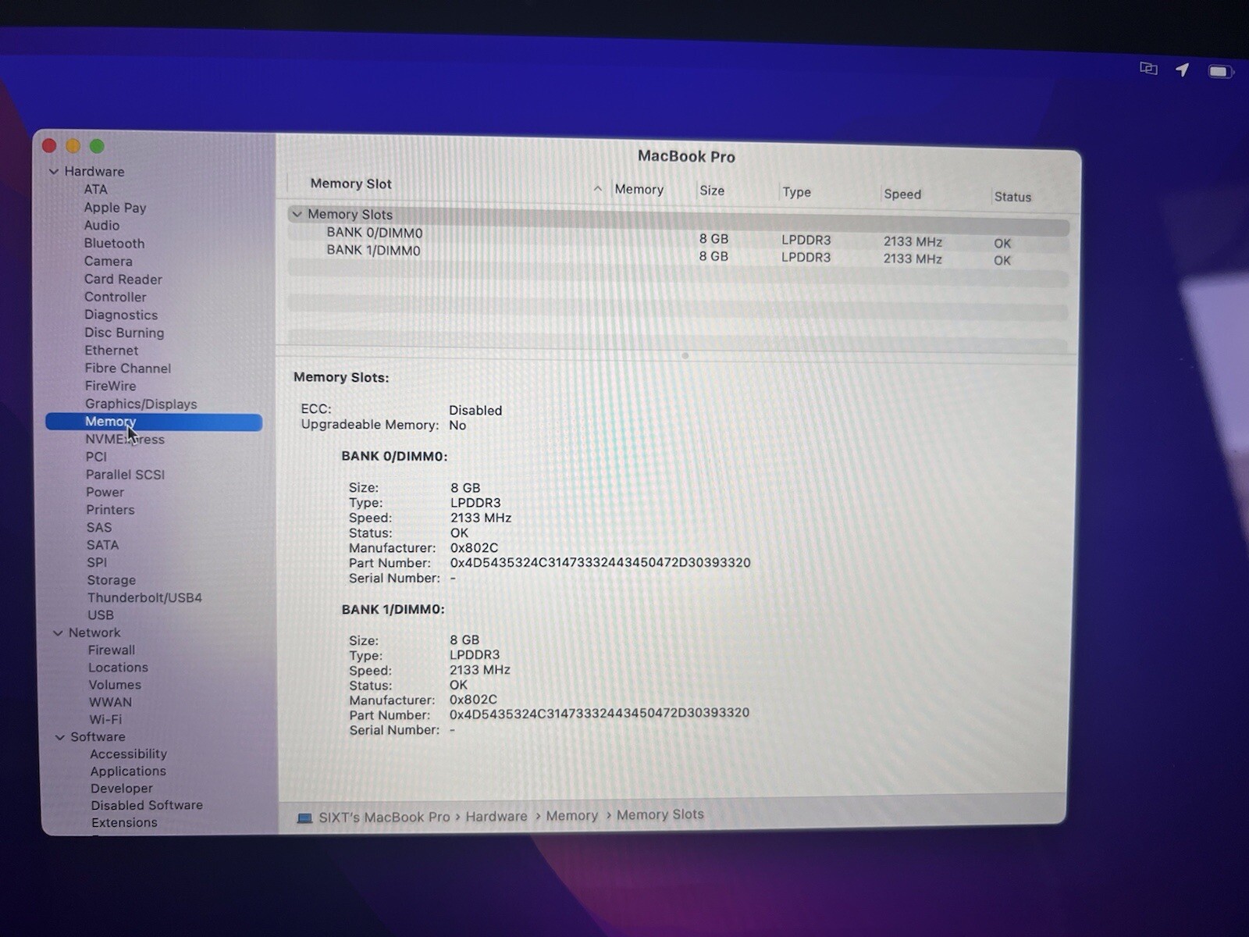Sort by the Type column header
Viewport: 1249px width, 937px height.
(x=797, y=192)
